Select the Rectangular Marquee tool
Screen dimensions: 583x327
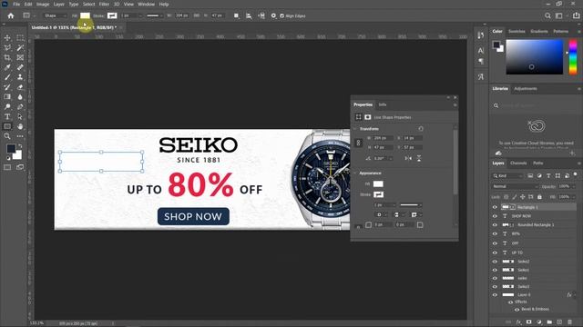(20, 38)
